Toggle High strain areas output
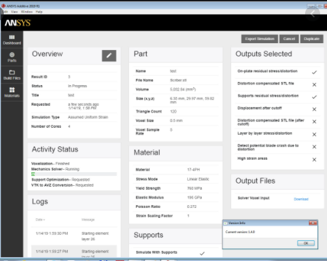Viewport: 327px width, 261px height. pyautogui.click(x=314, y=160)
